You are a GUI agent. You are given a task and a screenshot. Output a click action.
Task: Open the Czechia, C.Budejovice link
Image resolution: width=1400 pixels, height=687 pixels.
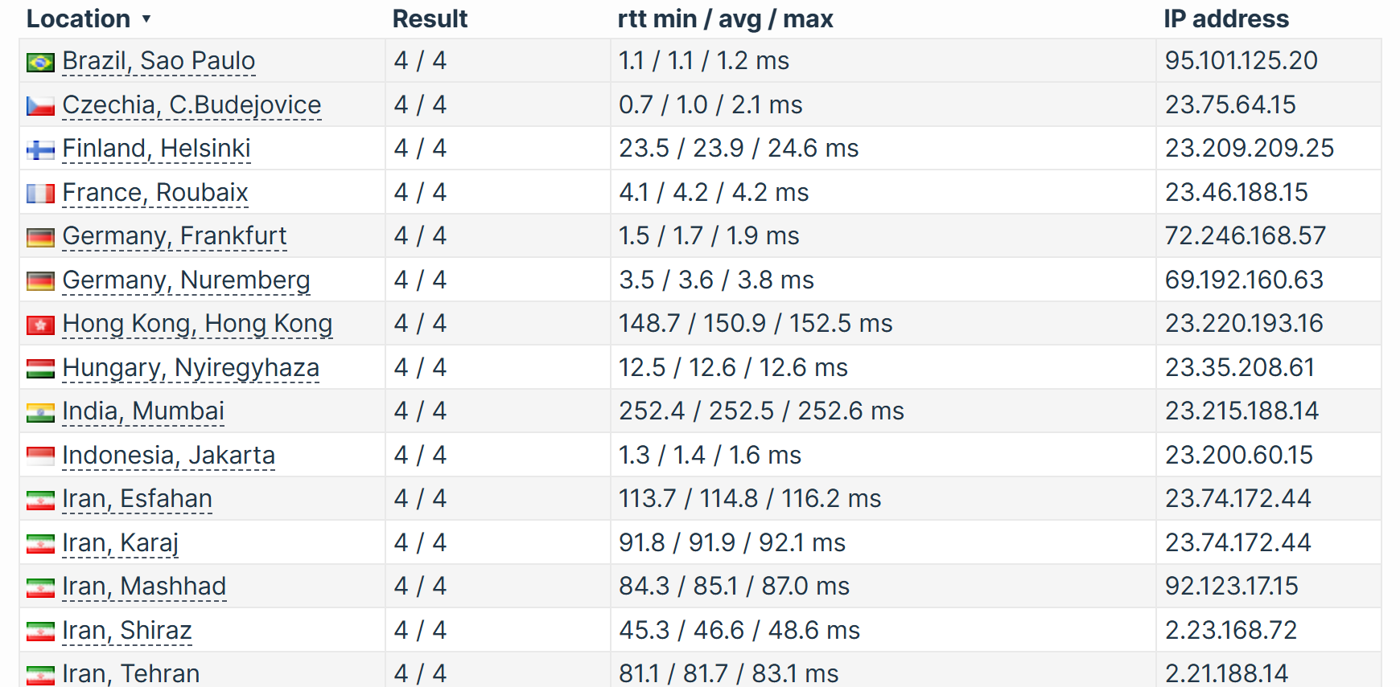191,105
